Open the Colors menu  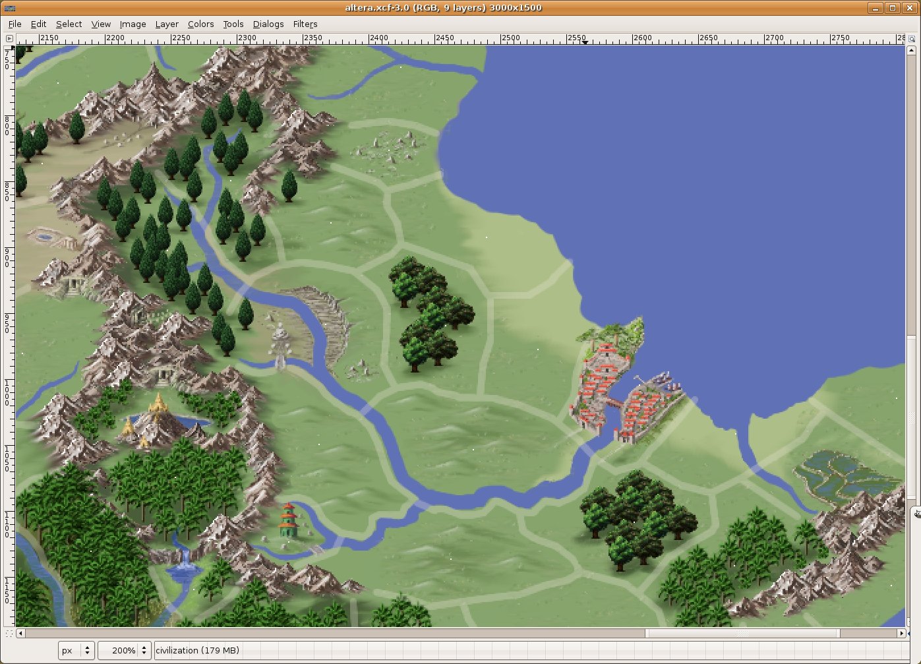click(200, 24)
